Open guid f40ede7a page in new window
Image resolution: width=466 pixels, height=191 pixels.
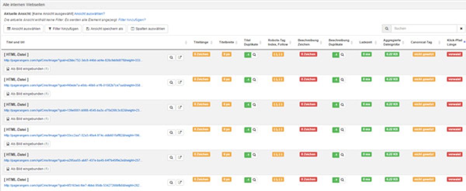pos(180,82)
